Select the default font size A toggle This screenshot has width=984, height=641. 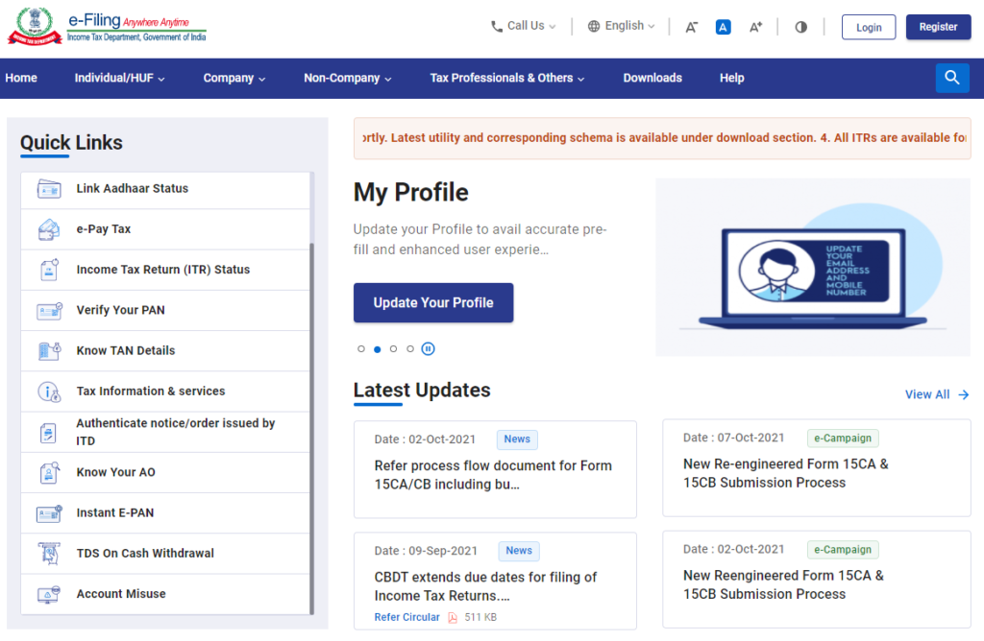[x=723, y=26]
